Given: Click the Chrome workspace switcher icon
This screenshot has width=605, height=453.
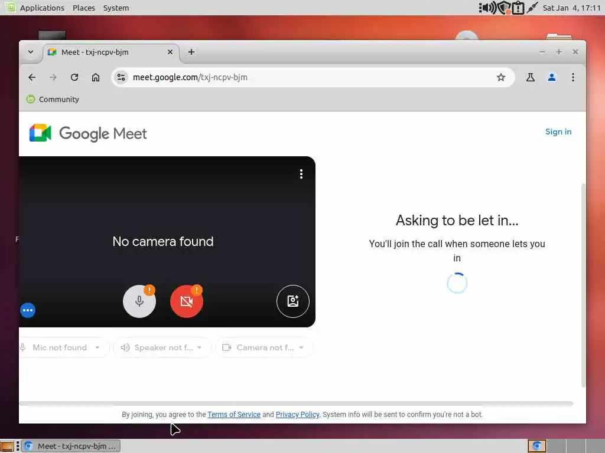Looking at the screenshot, I should 537,446.
